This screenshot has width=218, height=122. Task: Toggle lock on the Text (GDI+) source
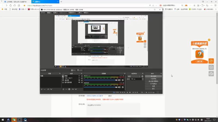pyautogui.click(x=82, y=78)
